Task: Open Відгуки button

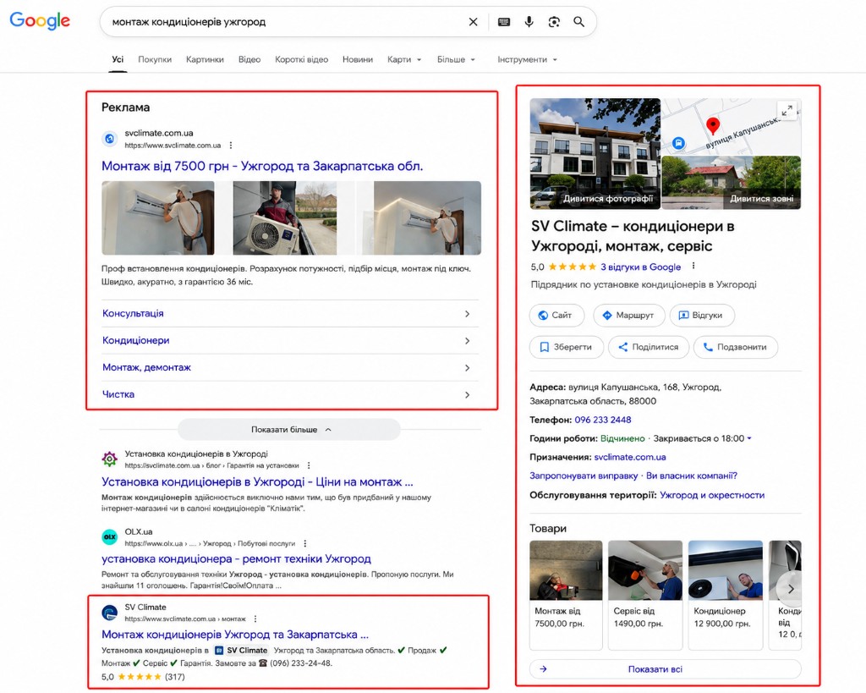Action: click(702, 315)
